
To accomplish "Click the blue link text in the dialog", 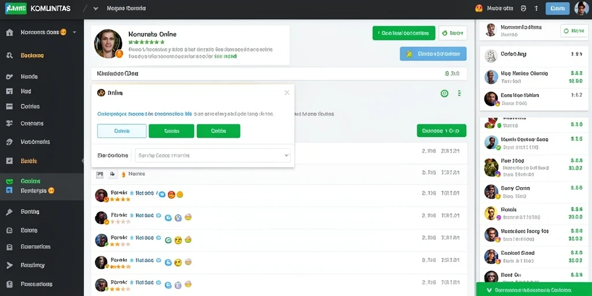I will (145, 113).
